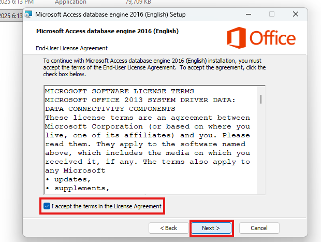Click the 'End-User License Agreement' subtitle
321x242 pixels.
click(x=71, y=48)
